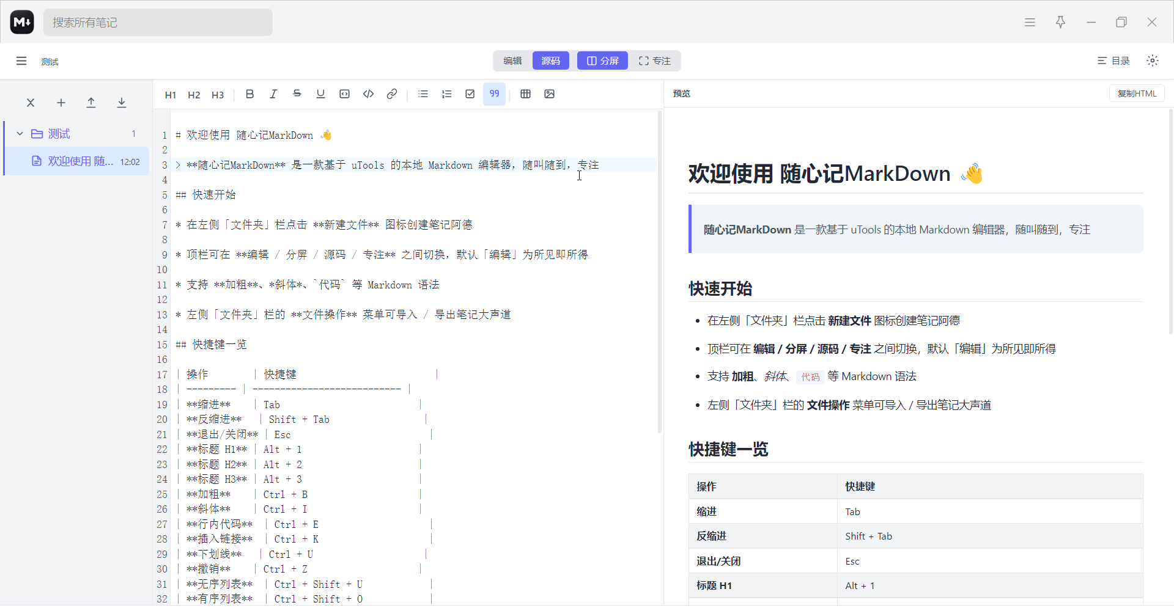
Task: Insert image icon
Action: [549, 94]
